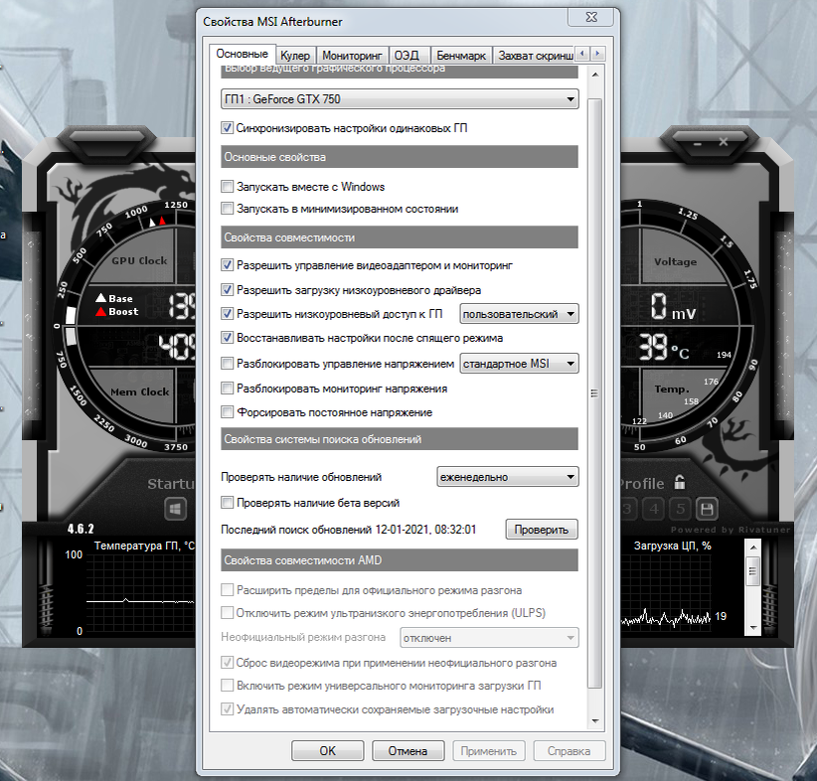The width and height of the screenshot is (817, 781).
Task: Click the Применить button
Action: (488, 750)
